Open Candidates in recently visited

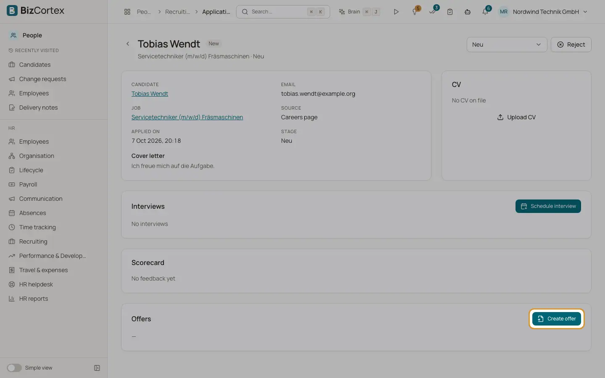(54, 65)
